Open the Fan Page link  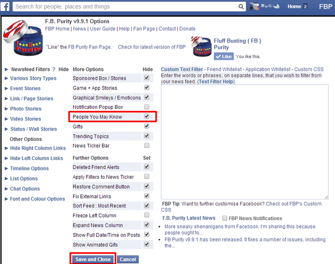tap(144, 29)
